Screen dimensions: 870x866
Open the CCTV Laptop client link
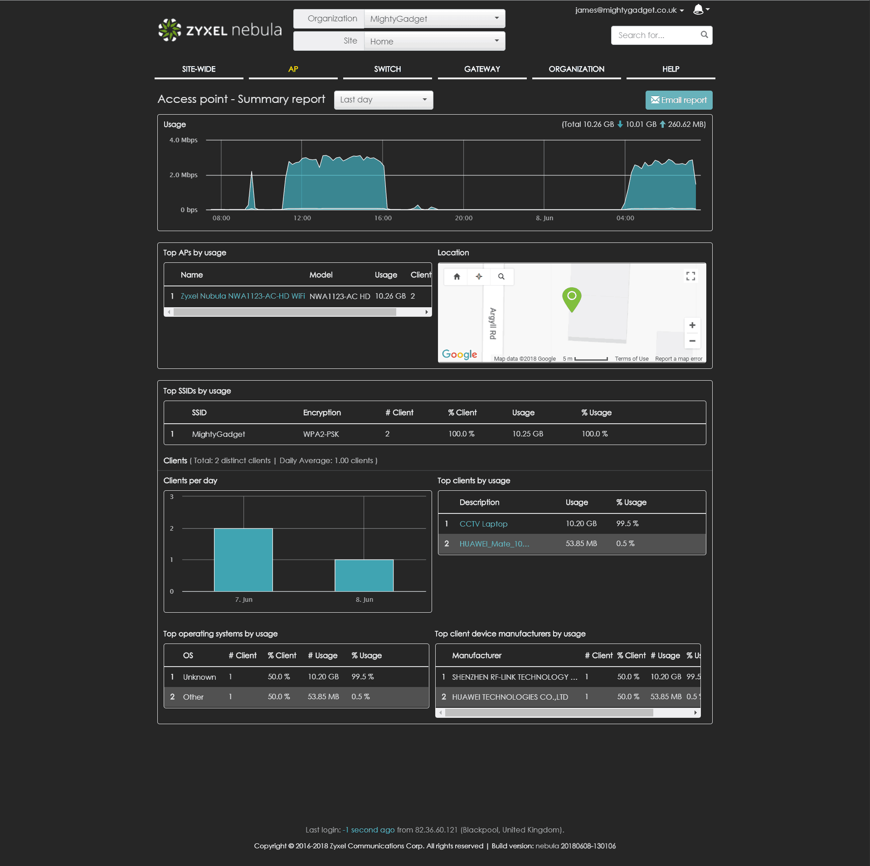(483, 524)
